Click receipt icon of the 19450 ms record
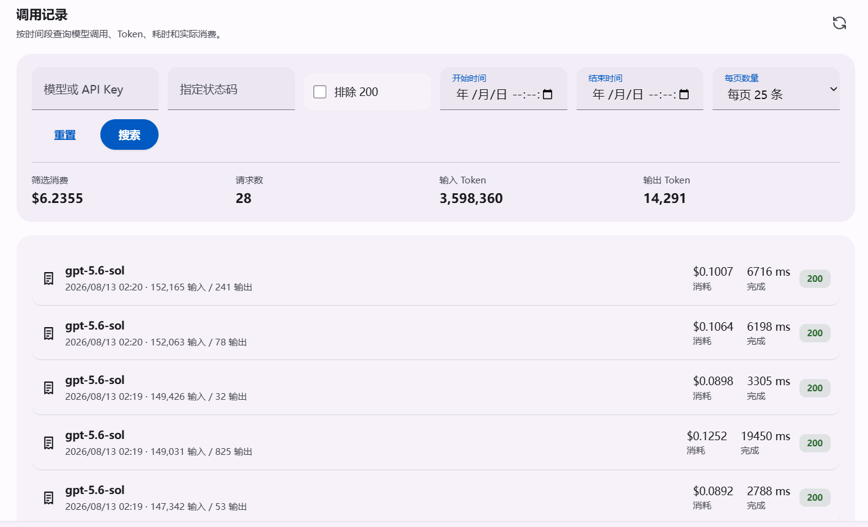The height and width of the screenshot is (527, 868). 49,443
